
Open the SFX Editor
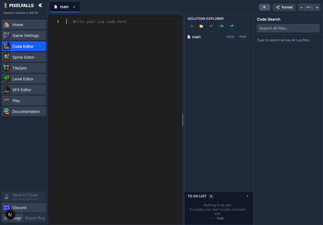point(24,90)
